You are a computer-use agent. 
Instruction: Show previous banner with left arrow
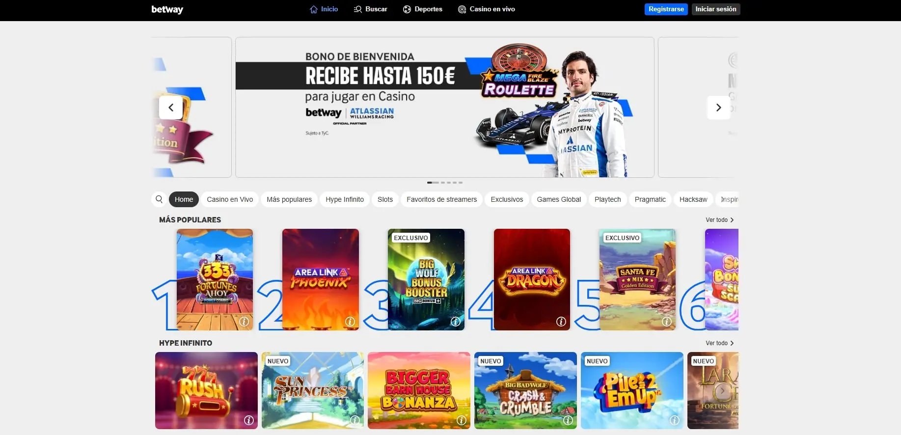click(x=171, y=108)
